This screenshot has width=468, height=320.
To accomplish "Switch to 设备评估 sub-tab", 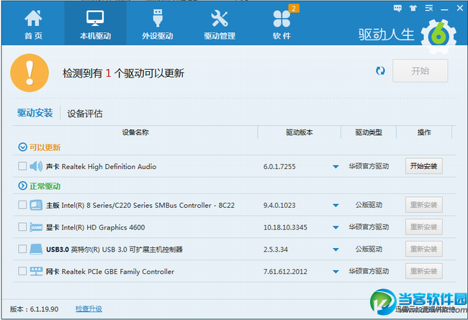I will 85,114.
